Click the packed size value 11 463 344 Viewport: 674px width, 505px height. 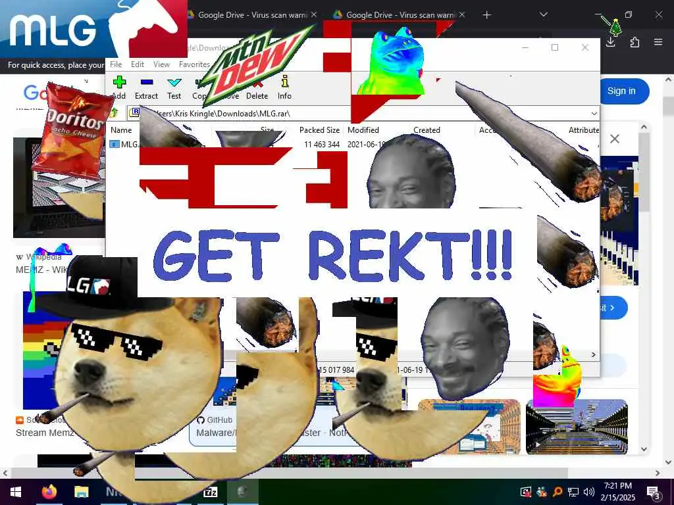click(322, 144)
